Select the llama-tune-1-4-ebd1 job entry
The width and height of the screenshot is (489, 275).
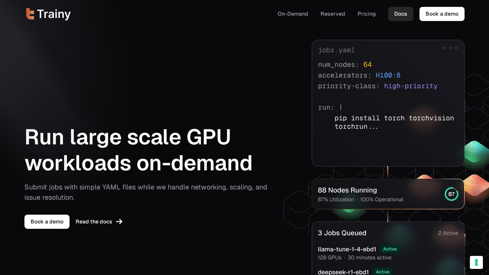coord(347,249)
